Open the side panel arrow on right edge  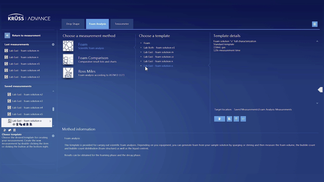click(x=320, y=90)
